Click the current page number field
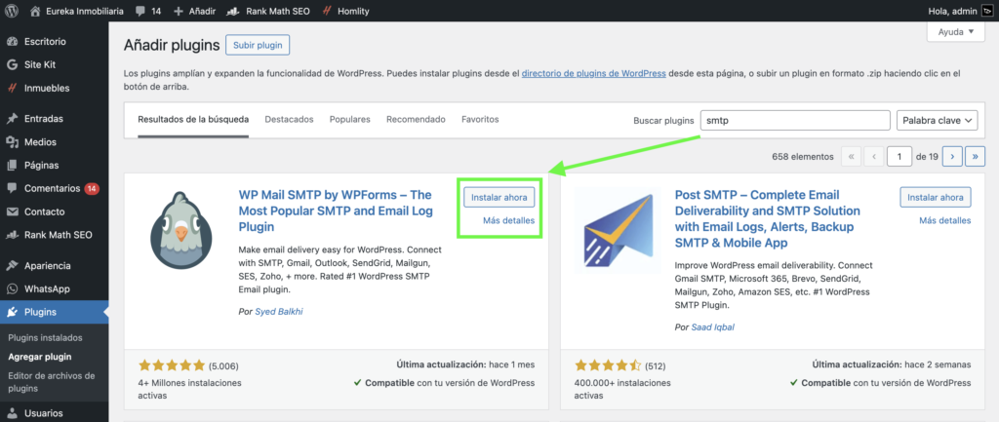Image resolution: width=999 pixels, height=422 pixels. tap(899, 156)
